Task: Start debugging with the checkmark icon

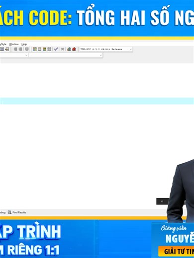Action: pos(56,49)
